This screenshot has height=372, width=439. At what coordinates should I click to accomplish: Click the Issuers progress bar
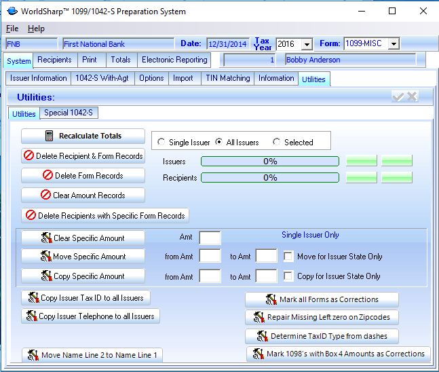pos(269,162)
